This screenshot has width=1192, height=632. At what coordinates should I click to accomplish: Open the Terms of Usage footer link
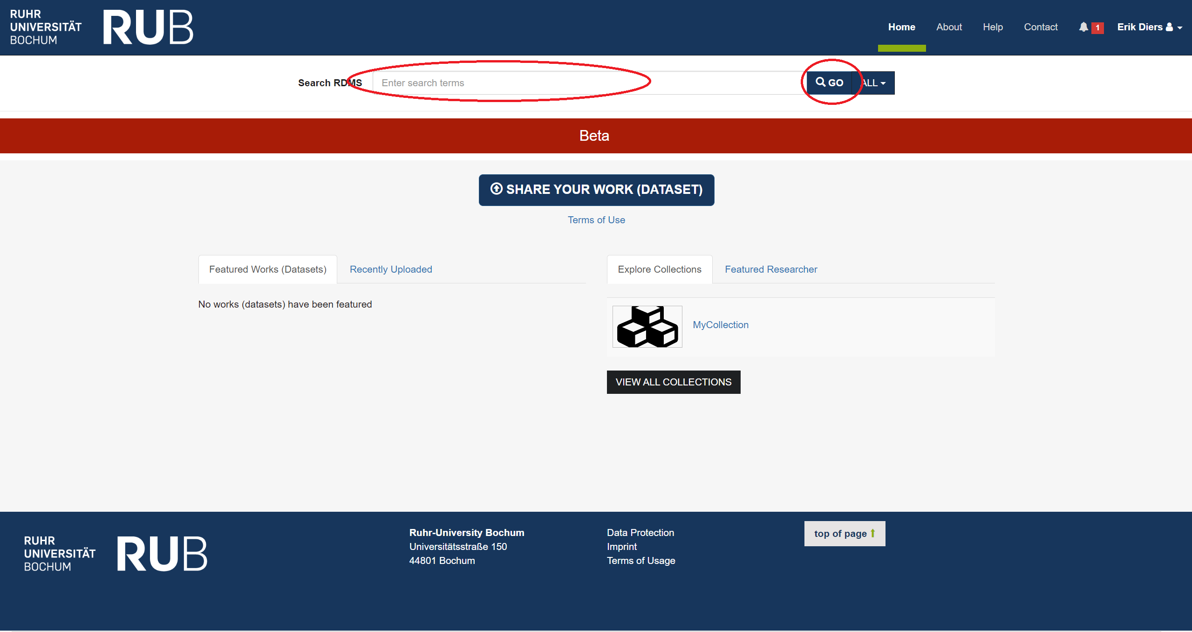click(x=641, y=561)
